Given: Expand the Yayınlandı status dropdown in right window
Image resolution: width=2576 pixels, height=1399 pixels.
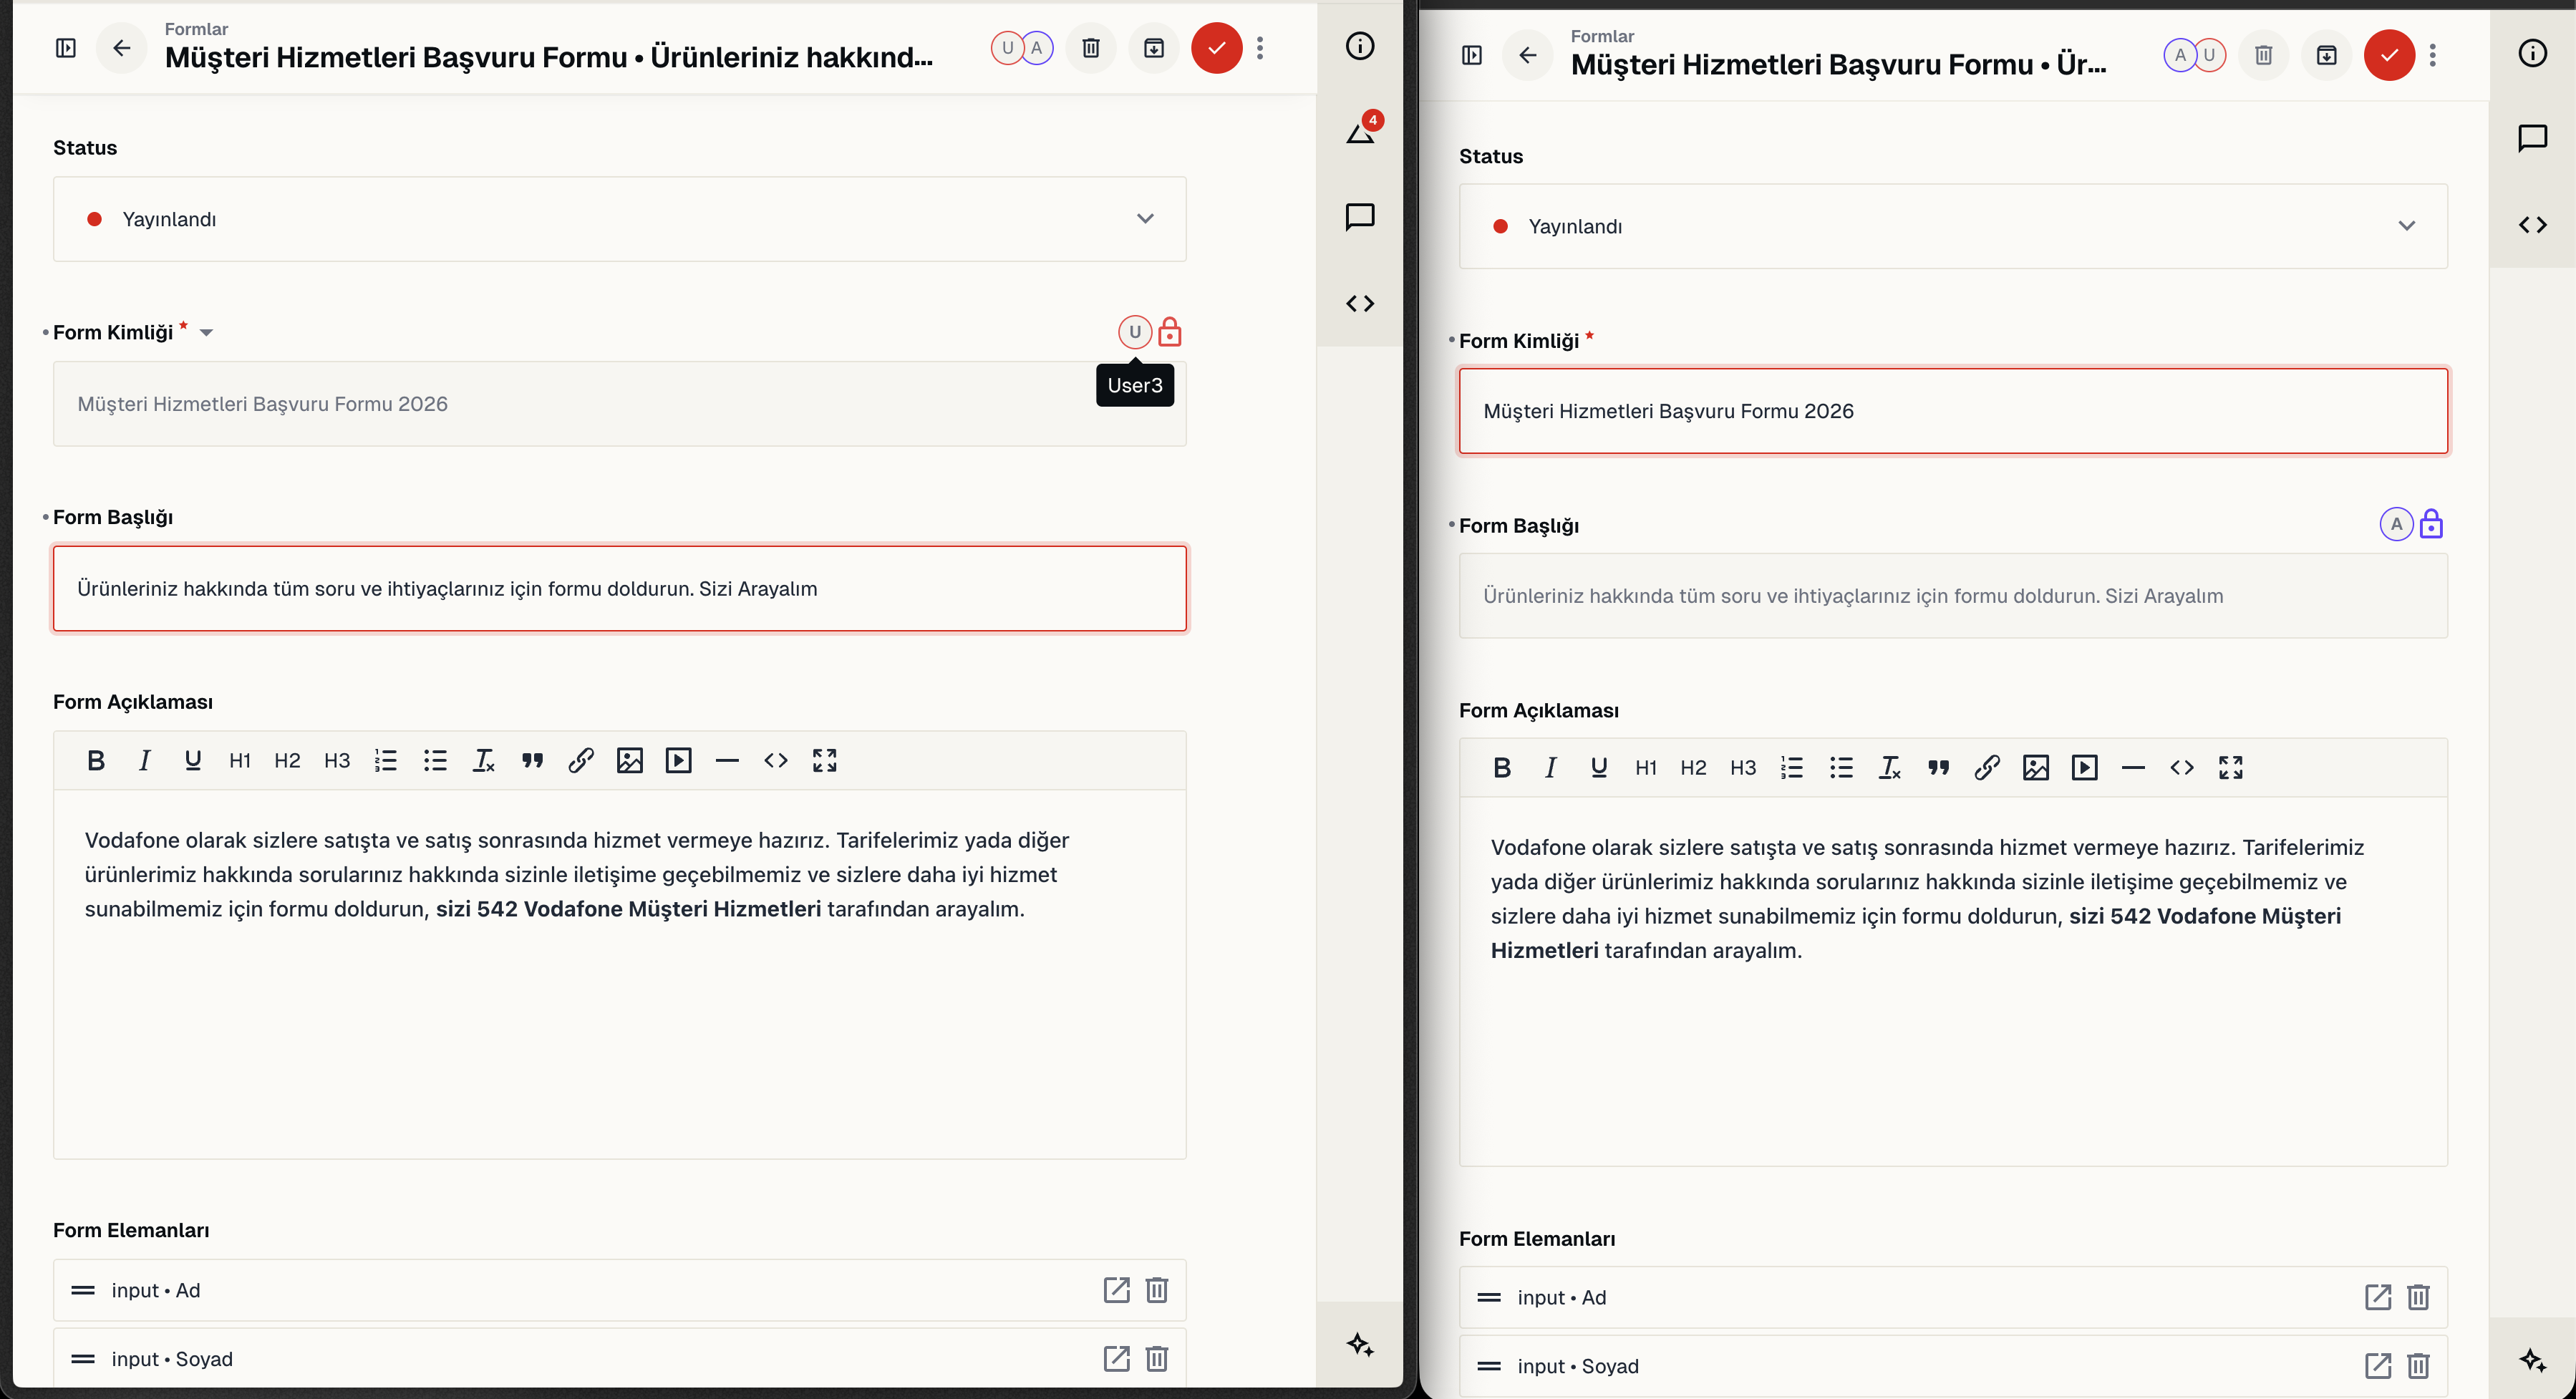Looking at the screenshot, I should 1952,226.
